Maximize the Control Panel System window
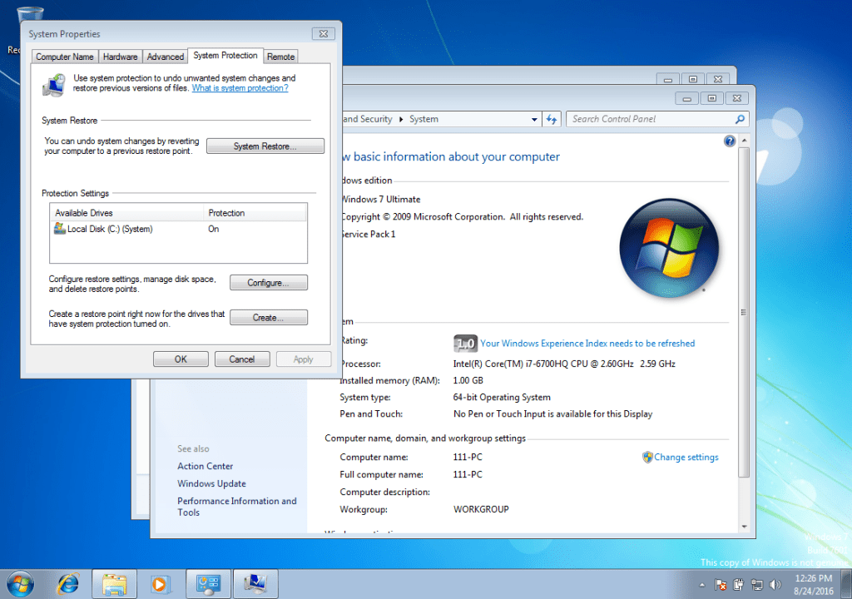The image size is (852, 599). pos(712,98)
